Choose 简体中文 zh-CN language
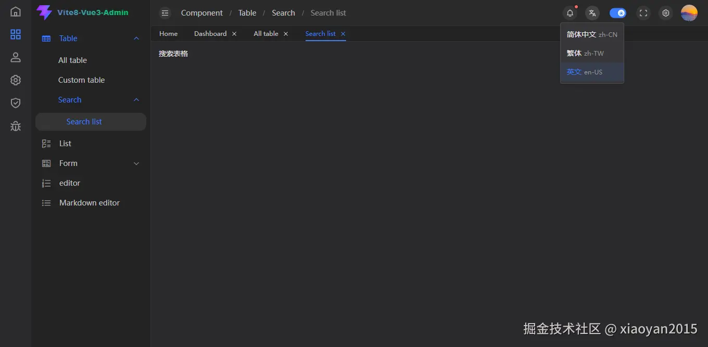The image size is (708, 347). click(x=592, y=34)
